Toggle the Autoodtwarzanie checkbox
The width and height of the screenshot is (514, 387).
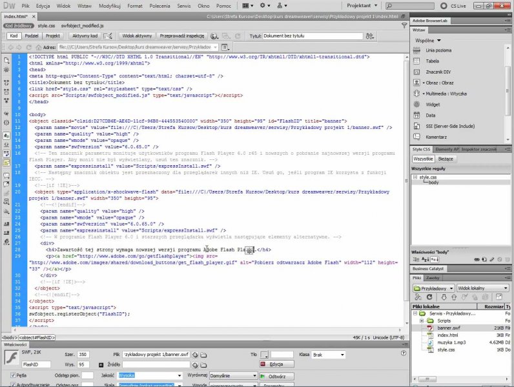[x=12, y=385]
